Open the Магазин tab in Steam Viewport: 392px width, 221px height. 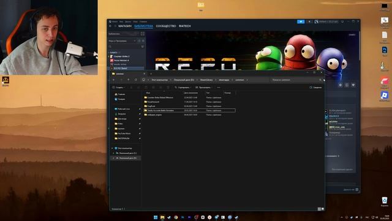125,26
